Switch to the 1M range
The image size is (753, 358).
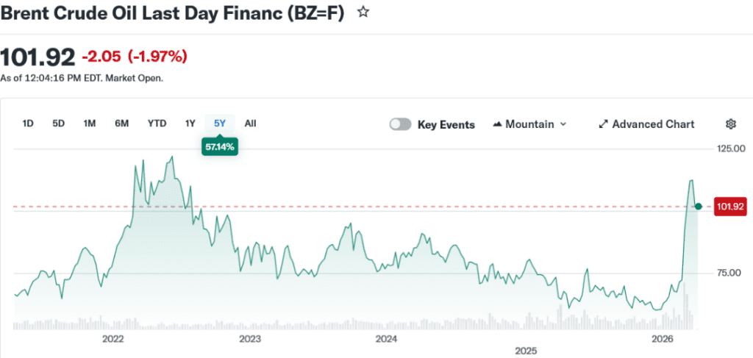(x=90, y=123)
